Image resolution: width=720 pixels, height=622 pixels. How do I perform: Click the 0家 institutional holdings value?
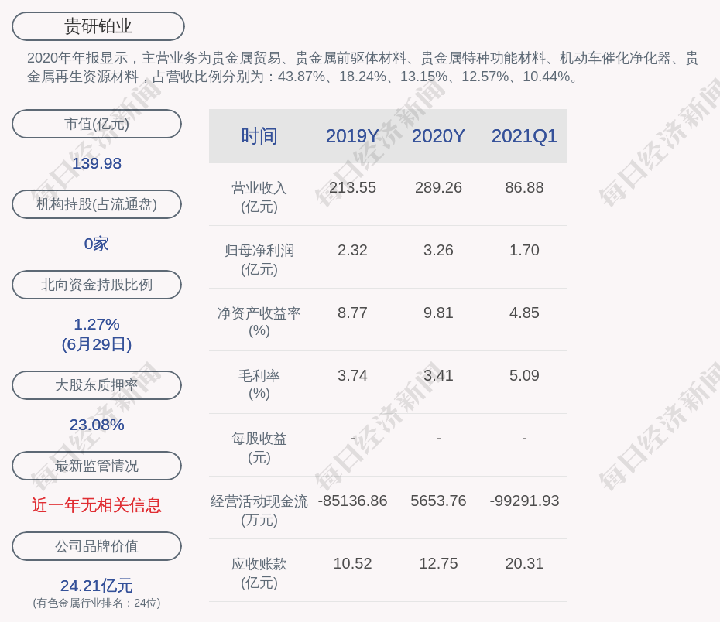click(x=97, y=244)
